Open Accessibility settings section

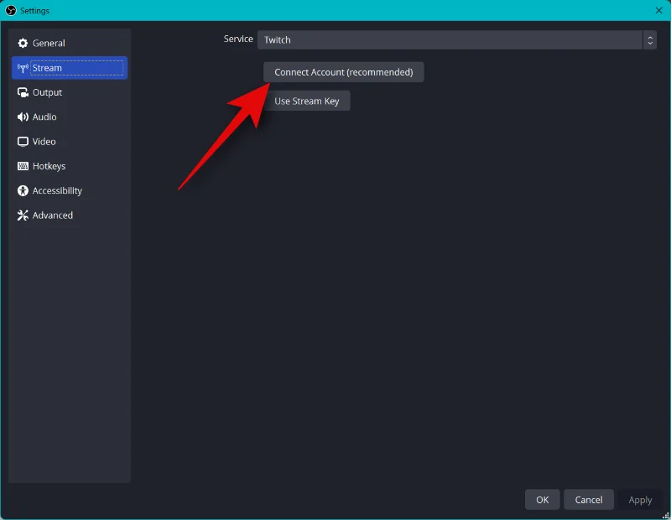[70, 191]
